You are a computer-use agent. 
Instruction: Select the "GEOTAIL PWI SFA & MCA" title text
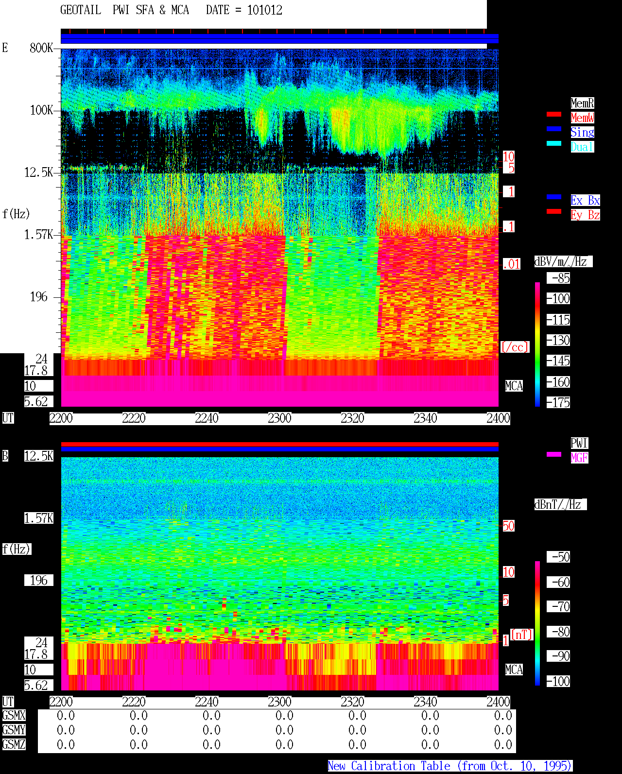click(124, 10)
